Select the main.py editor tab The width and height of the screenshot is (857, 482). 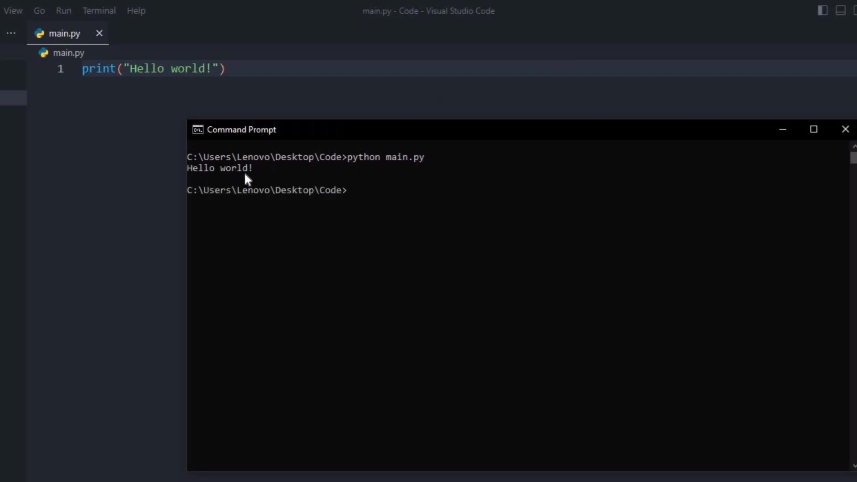click(68, 33)
